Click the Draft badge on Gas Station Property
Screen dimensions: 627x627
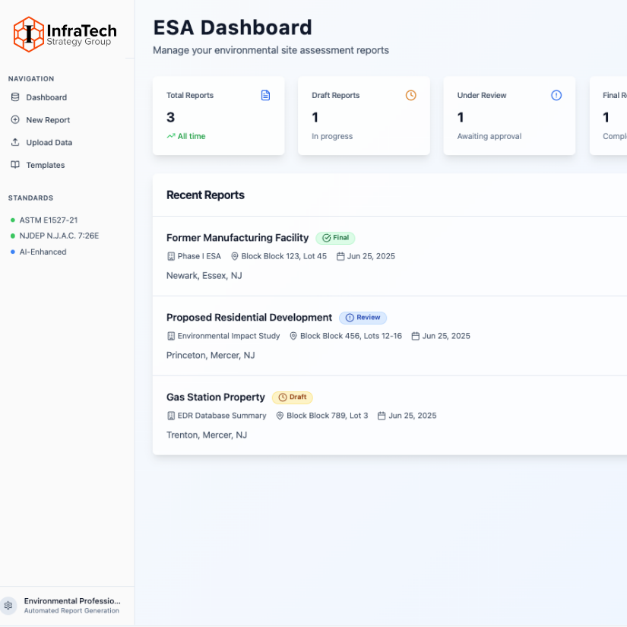(x=293, y=397)
